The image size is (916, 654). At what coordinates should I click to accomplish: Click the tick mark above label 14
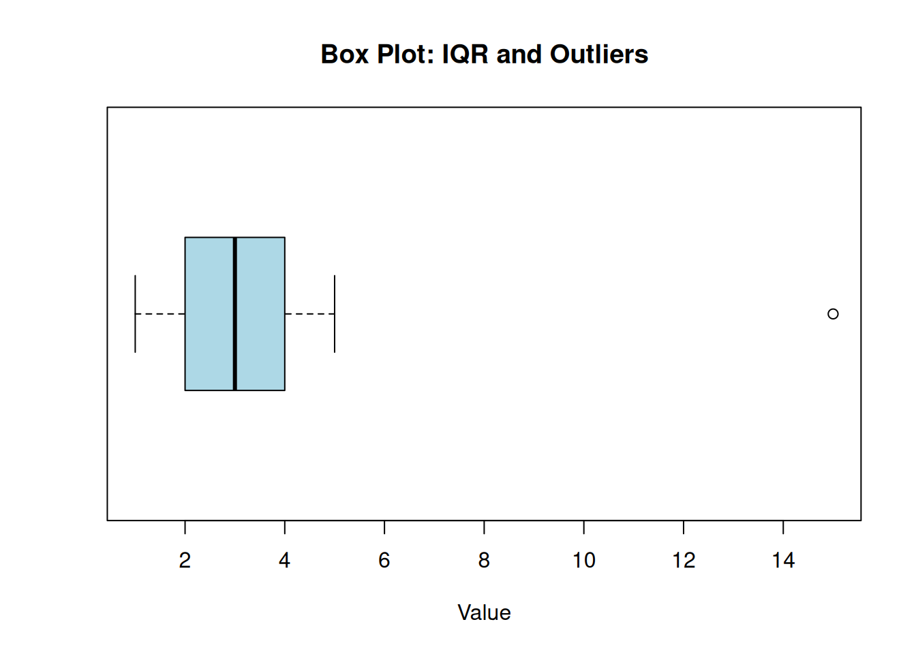(x=783, y=528)
